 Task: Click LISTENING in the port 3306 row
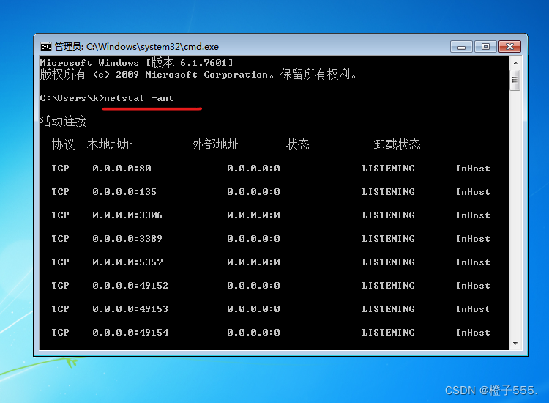tap(388, 215)
